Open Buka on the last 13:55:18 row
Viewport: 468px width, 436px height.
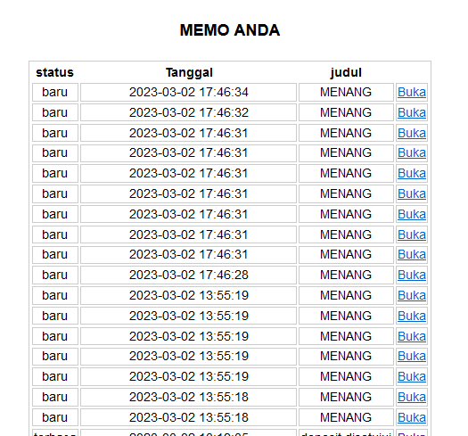pyautogui.click(x=412, y=417)
